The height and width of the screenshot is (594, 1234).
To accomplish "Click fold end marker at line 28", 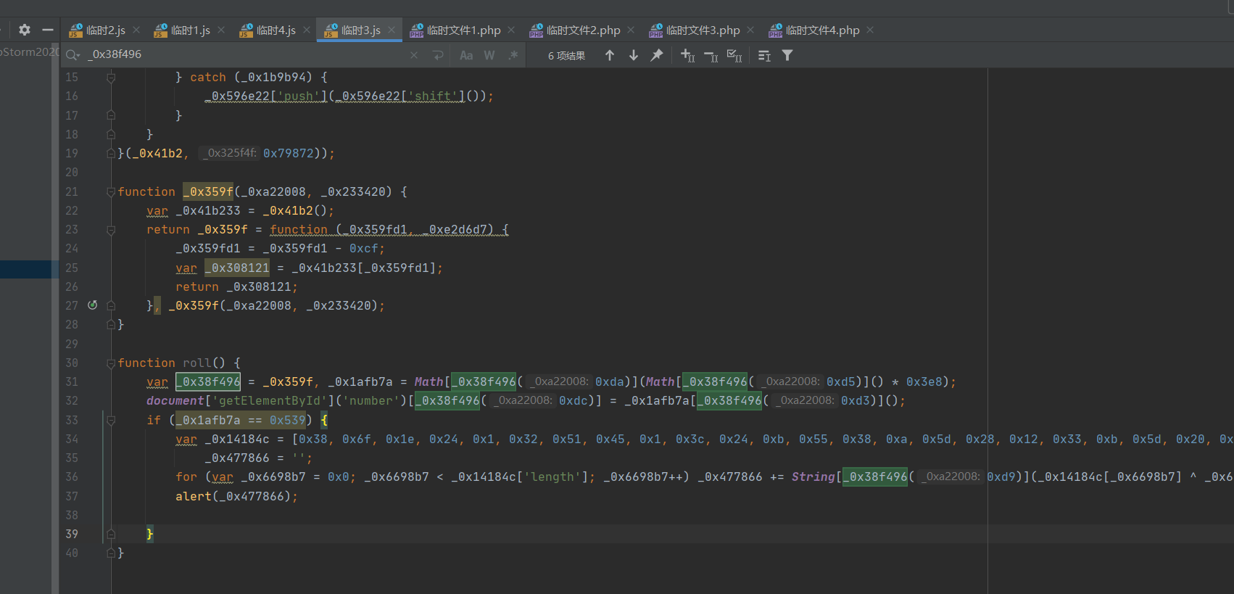I will coord(111,324).
